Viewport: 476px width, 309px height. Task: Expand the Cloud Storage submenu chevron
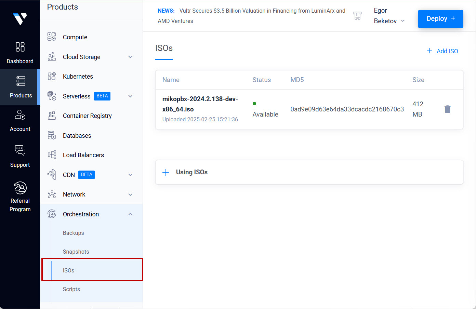point(130,57)
